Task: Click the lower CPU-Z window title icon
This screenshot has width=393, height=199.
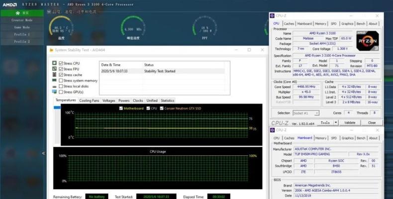Action: (273, 130)
